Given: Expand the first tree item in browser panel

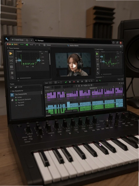Looking at the screenshot, I should [11, 91].
